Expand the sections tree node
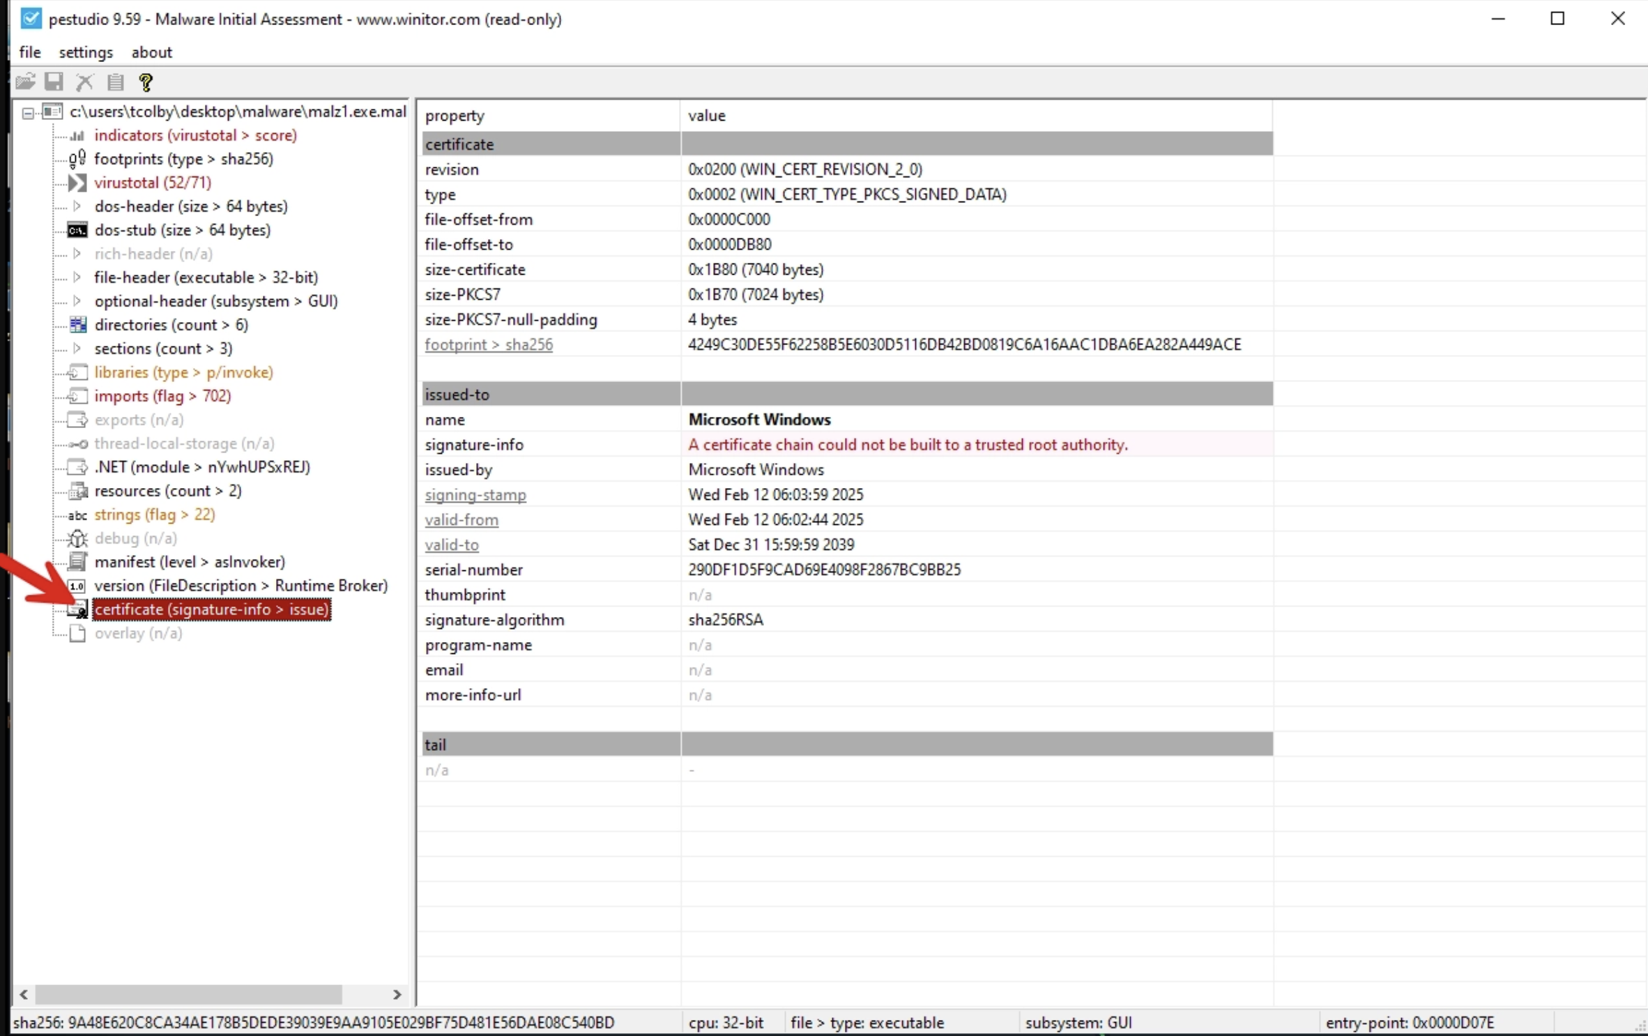 point(77,348)
